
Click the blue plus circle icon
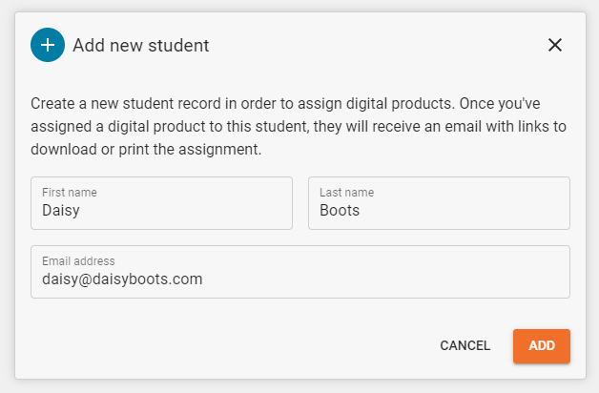point(48,45)
